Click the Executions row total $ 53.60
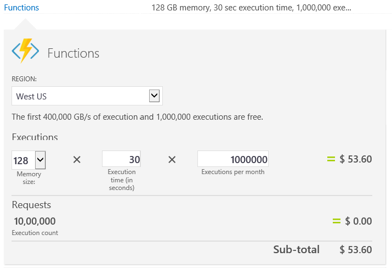Image resolution: width=392 pixels, height=268 pixels. (x=356, y=159)
